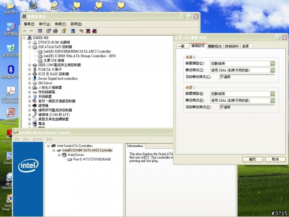Select the 連接埠 (COM 和 LPT) icon

[x=35, y=114]
